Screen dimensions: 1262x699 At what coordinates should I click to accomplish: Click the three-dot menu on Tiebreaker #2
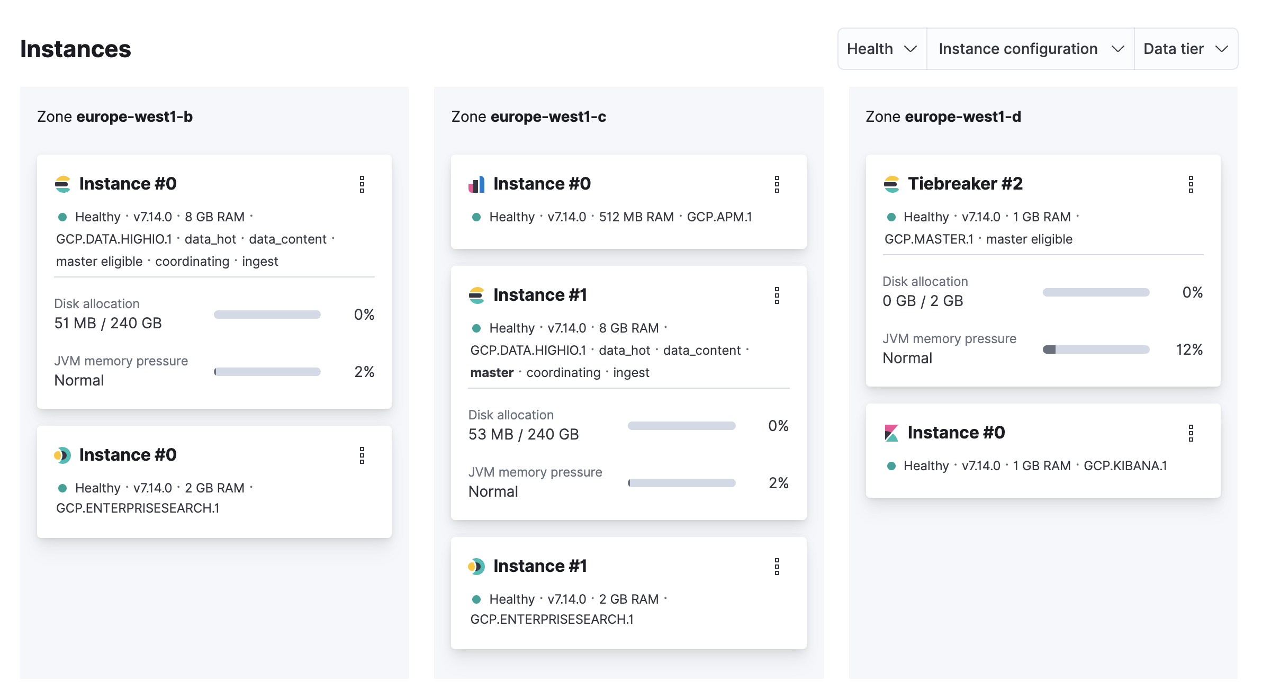pyautogui.click(x=1191, y=184)
